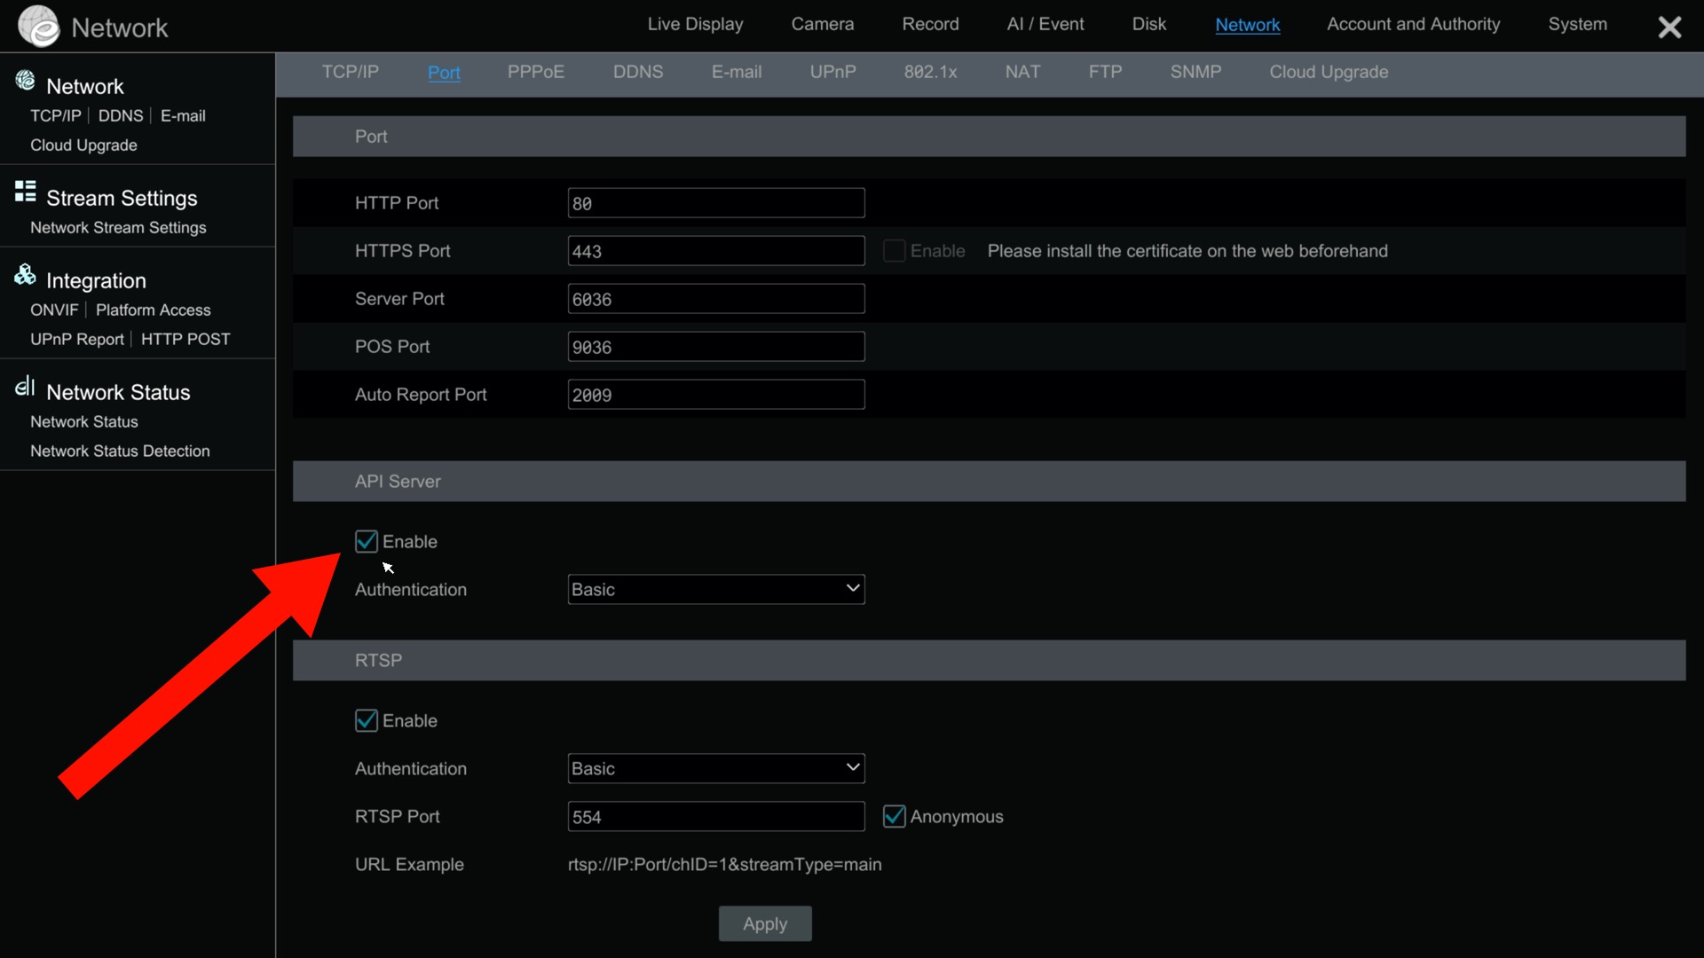Open RTSP Authentication dropdown
1704x958 pixels.
click(715, 768)
